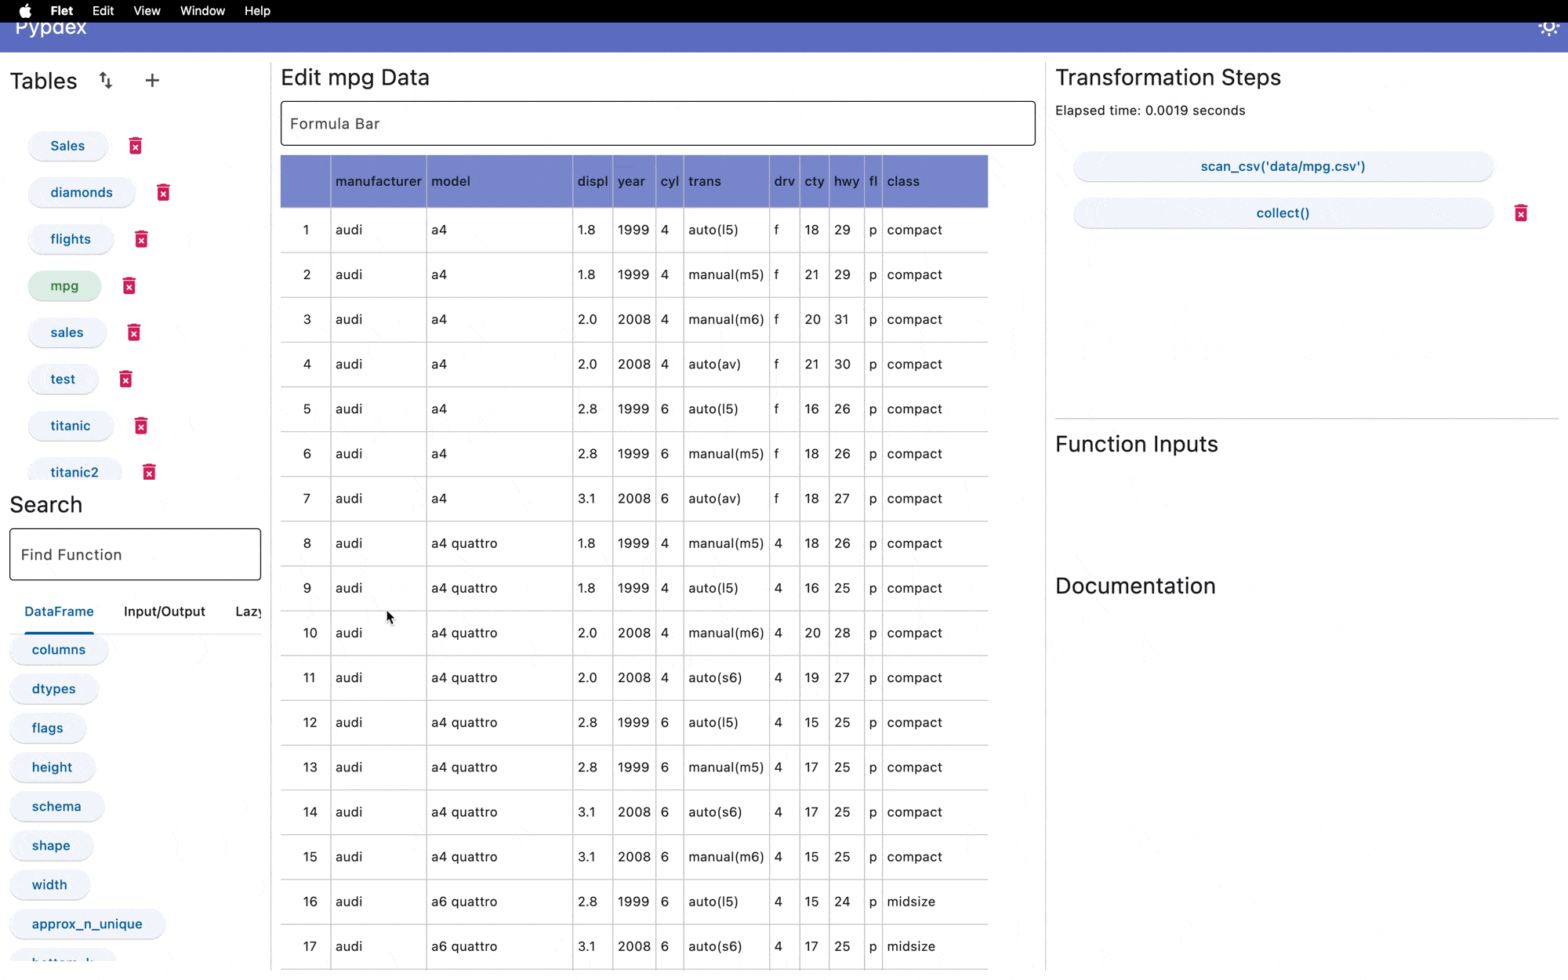Focus the Find Function search box
The width and height of the screenshot is (1568, 980).
click(x=135, y=555)
